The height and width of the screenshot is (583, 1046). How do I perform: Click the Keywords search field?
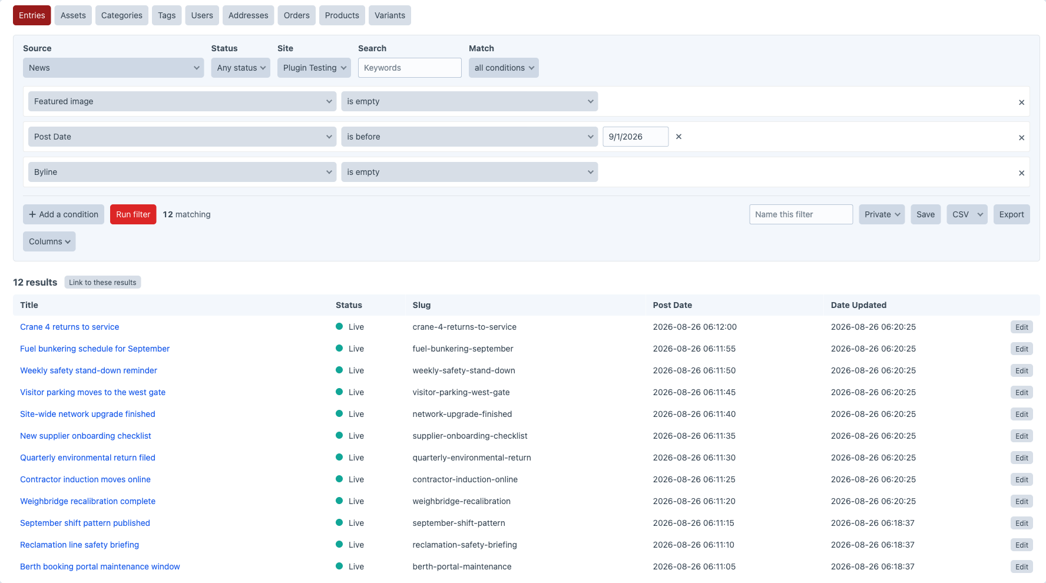410,68
